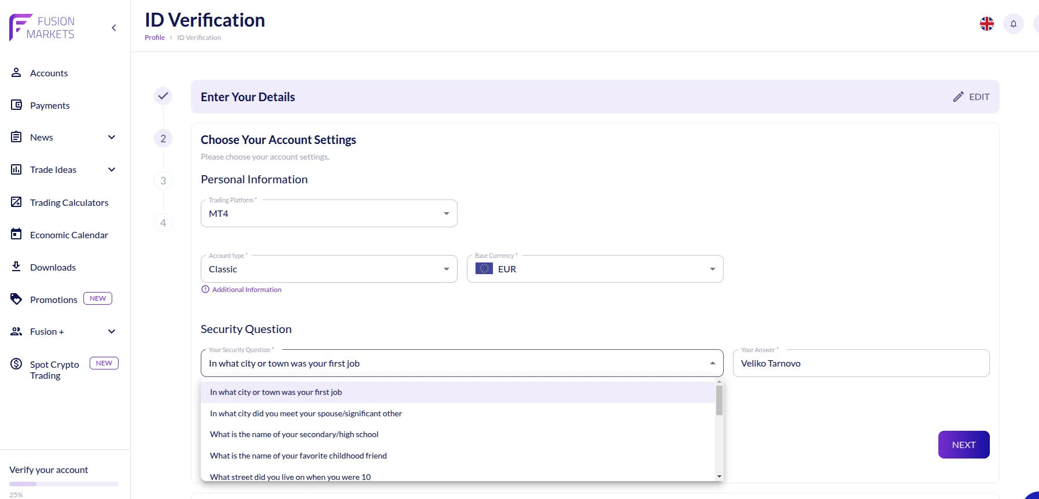Click the NEW badge beside Spot Crypto

104,363
